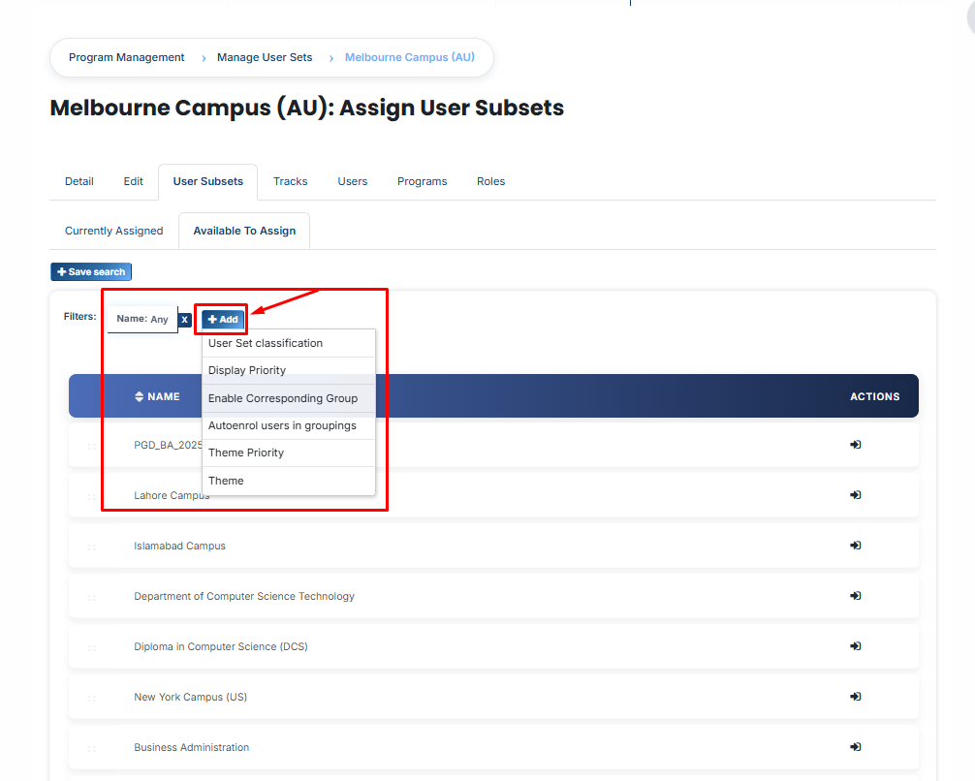
Task: Open the Users tab
Action: (x=353, y=181)
